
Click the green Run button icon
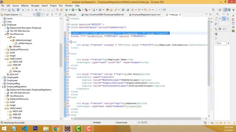point(73,10)
